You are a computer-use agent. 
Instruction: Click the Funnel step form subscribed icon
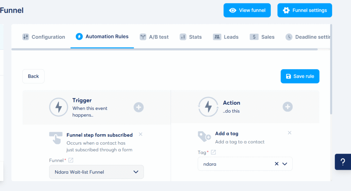click(x=56, y=138)
